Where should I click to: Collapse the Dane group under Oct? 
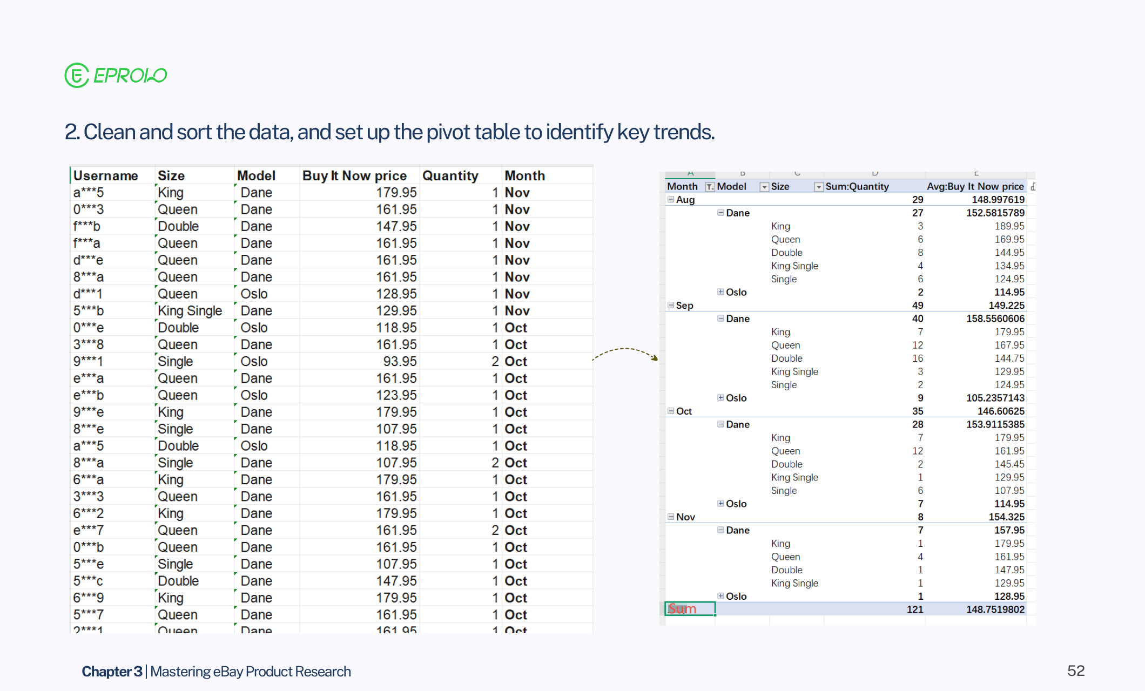[x=720, y=424]
